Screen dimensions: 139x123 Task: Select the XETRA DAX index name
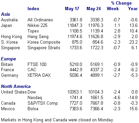(39, 75)
